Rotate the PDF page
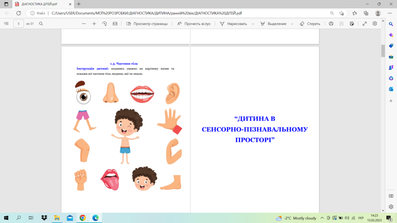397x223 pixels. tap(105, 24)
